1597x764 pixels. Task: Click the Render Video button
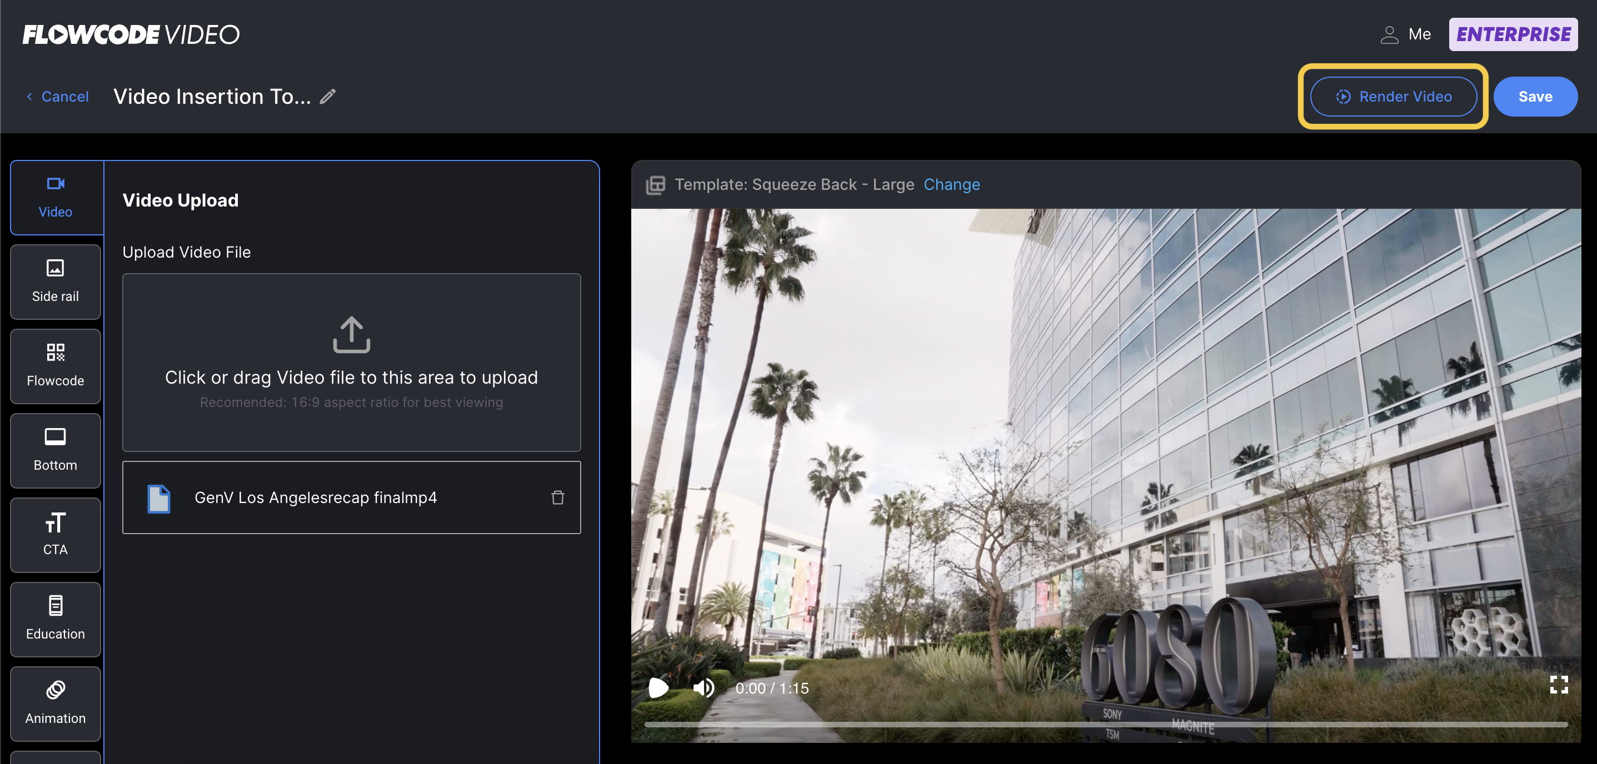pyautogui.click(x=1393, y=97)
